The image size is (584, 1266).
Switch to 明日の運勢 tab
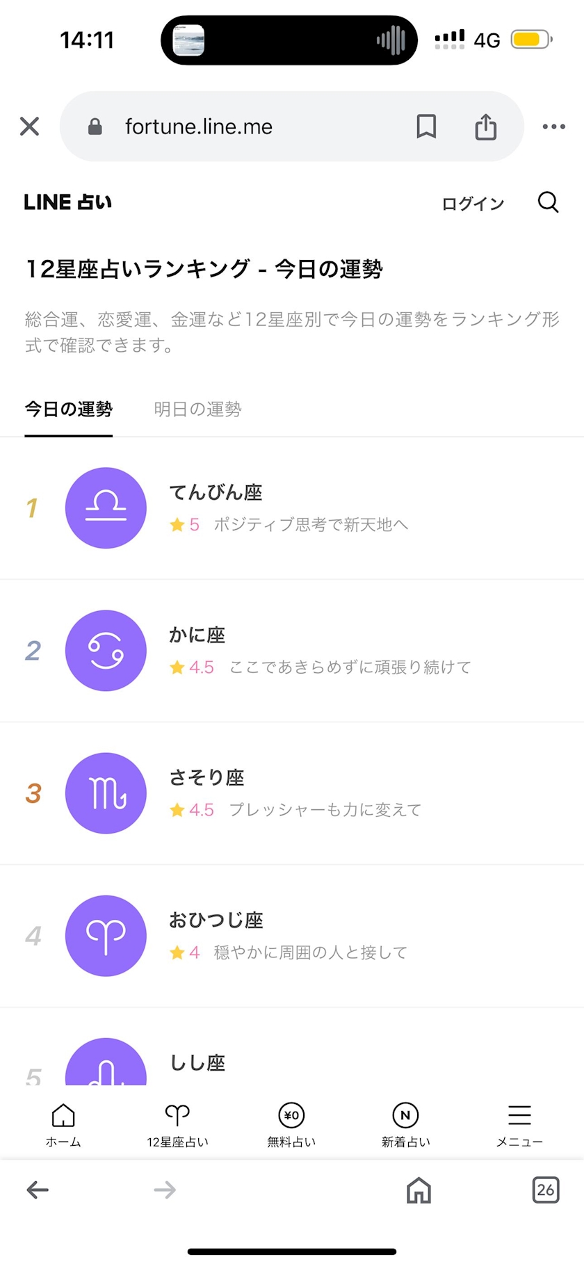coord(197,409)
